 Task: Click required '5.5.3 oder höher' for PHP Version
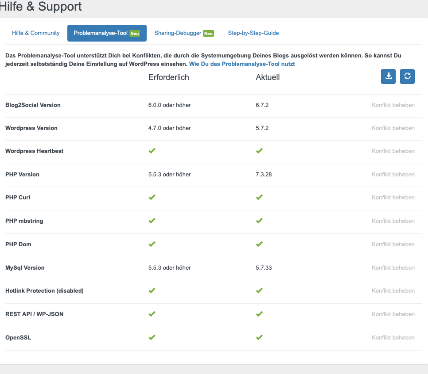click(170, 175)
